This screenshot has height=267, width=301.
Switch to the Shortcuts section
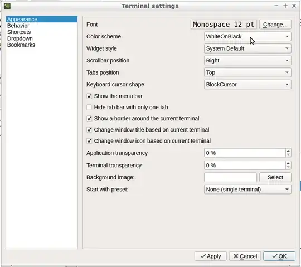click(42, 32)
